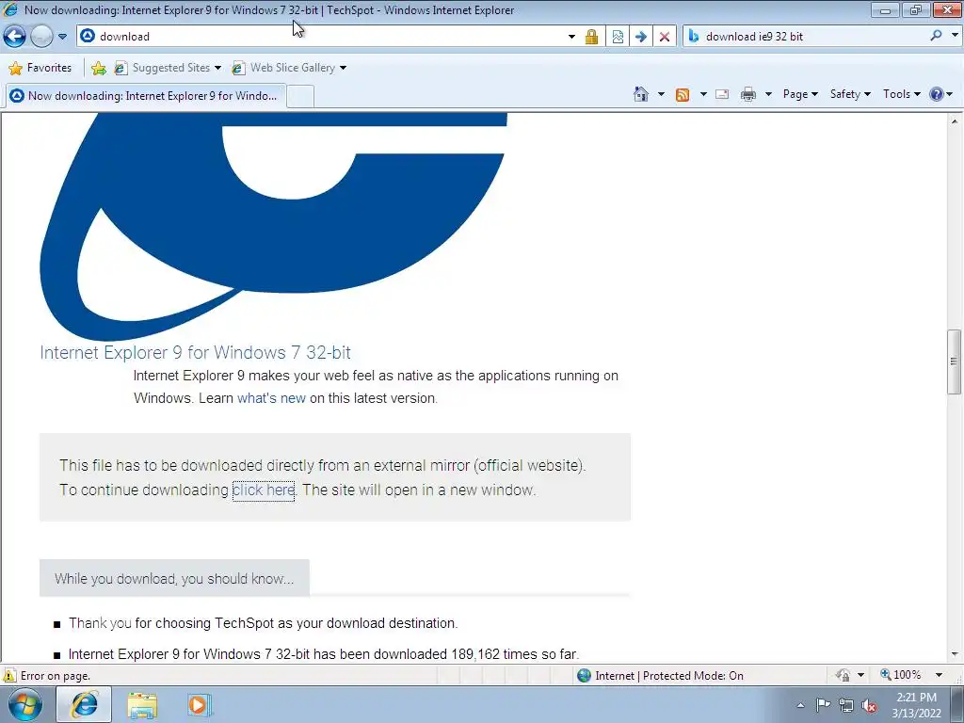This screenshot has width=964, height=723.
Task: Open a new blank tab
Action: tap(300, 97)
